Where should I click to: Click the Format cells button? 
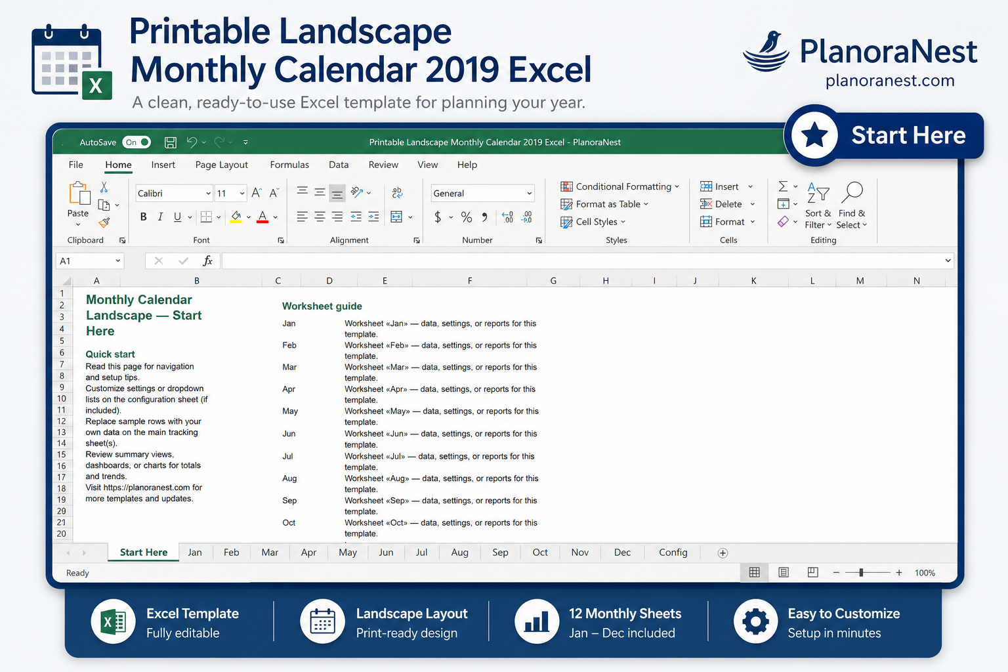pos(728,222)
